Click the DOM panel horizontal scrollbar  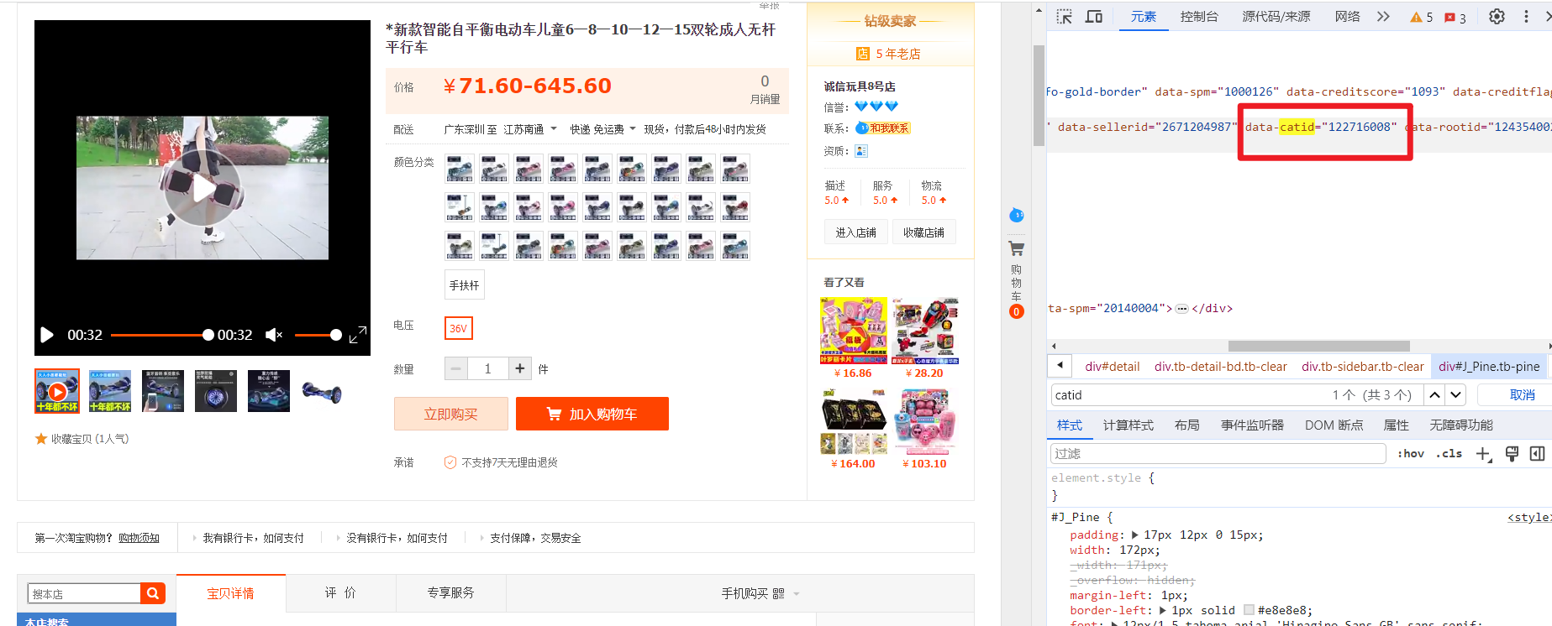(x=1318, y=346)
